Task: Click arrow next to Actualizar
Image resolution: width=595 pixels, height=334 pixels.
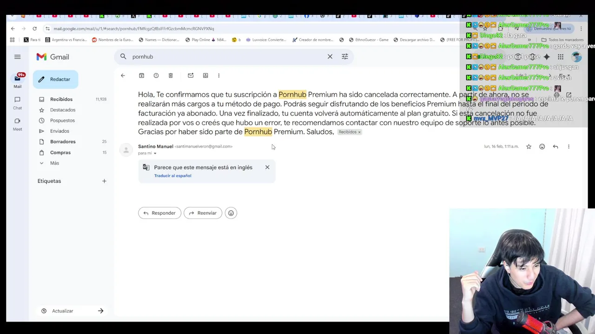Action: [100, 311]
